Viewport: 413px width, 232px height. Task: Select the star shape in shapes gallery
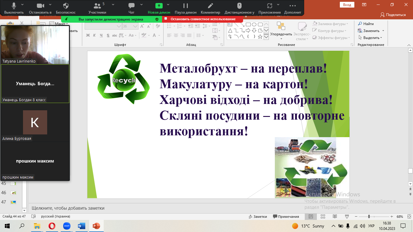coord(260,37)
